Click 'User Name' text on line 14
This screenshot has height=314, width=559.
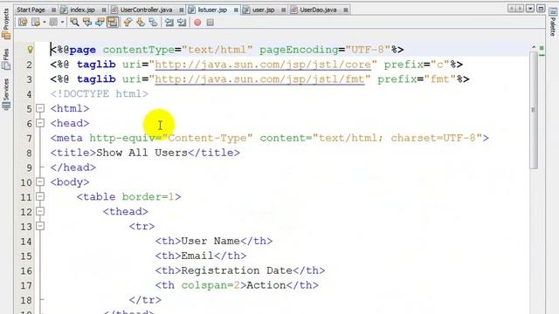tap(210, 241)
